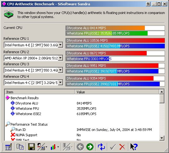169x153 pixels.
Task: Click the Run ID magnifier icon
Action: pos(13,129)
